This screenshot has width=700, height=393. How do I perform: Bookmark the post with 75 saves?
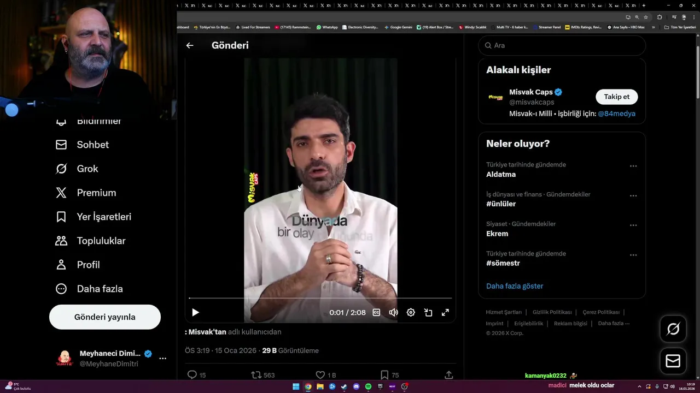(389, 375)
